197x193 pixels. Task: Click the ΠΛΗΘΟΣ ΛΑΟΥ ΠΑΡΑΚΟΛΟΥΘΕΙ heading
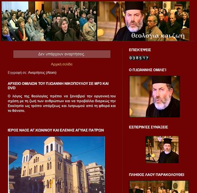[x=156, y=175]
